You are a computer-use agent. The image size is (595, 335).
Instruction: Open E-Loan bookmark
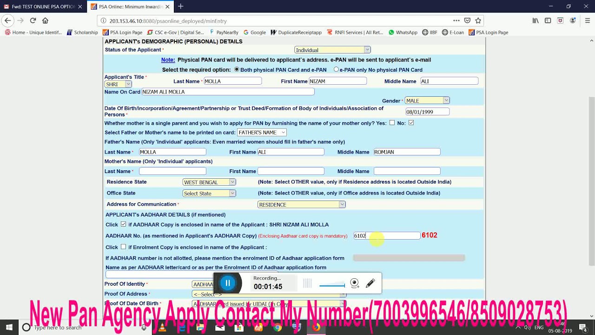453,33
